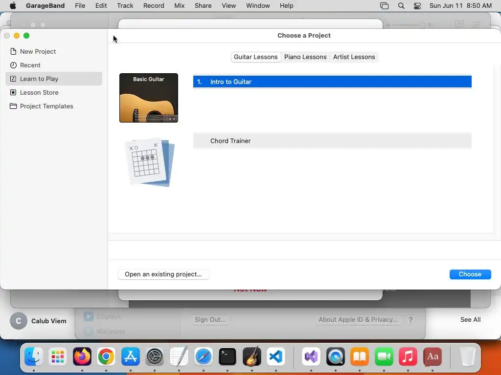
Task: Click the Choose button
Action: (x=470, y=274)
